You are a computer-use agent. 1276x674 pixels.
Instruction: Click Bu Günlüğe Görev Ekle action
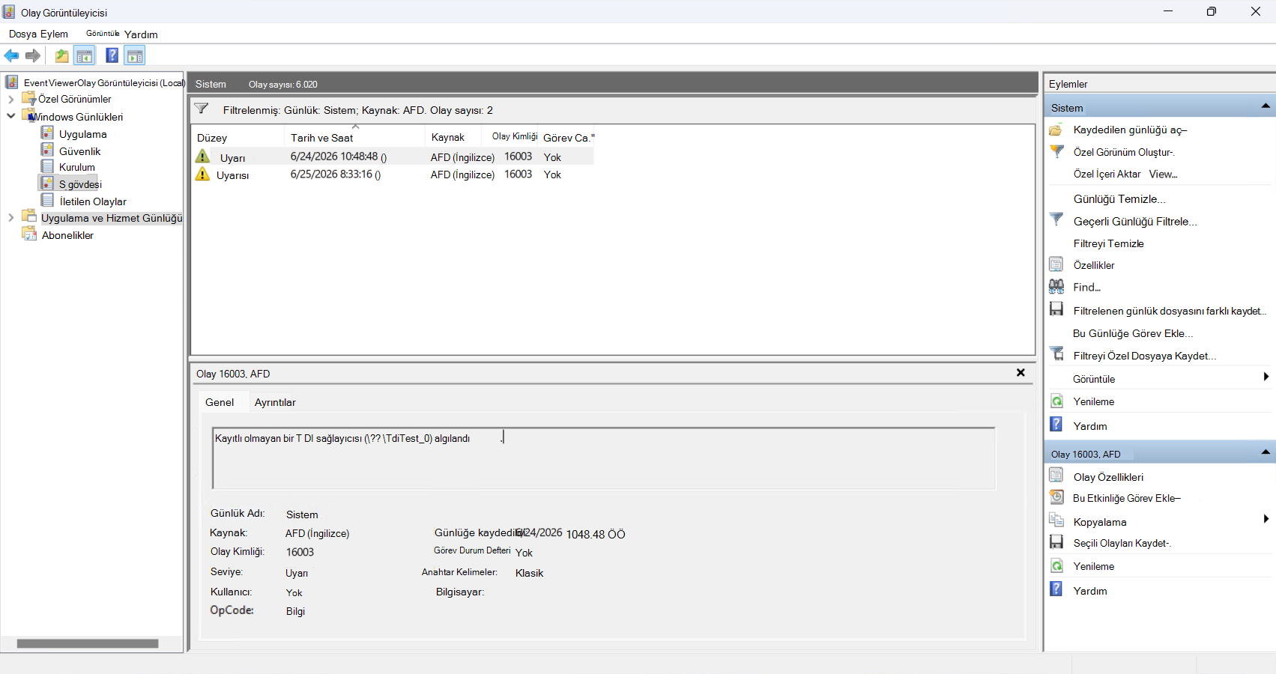pyautogui.click(x=1133, y=333)
